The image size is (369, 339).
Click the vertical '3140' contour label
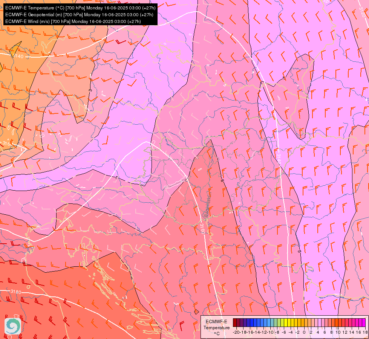tap(279, 159)
